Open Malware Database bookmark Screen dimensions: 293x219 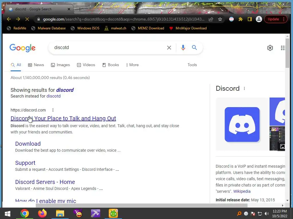coord(48,28)
